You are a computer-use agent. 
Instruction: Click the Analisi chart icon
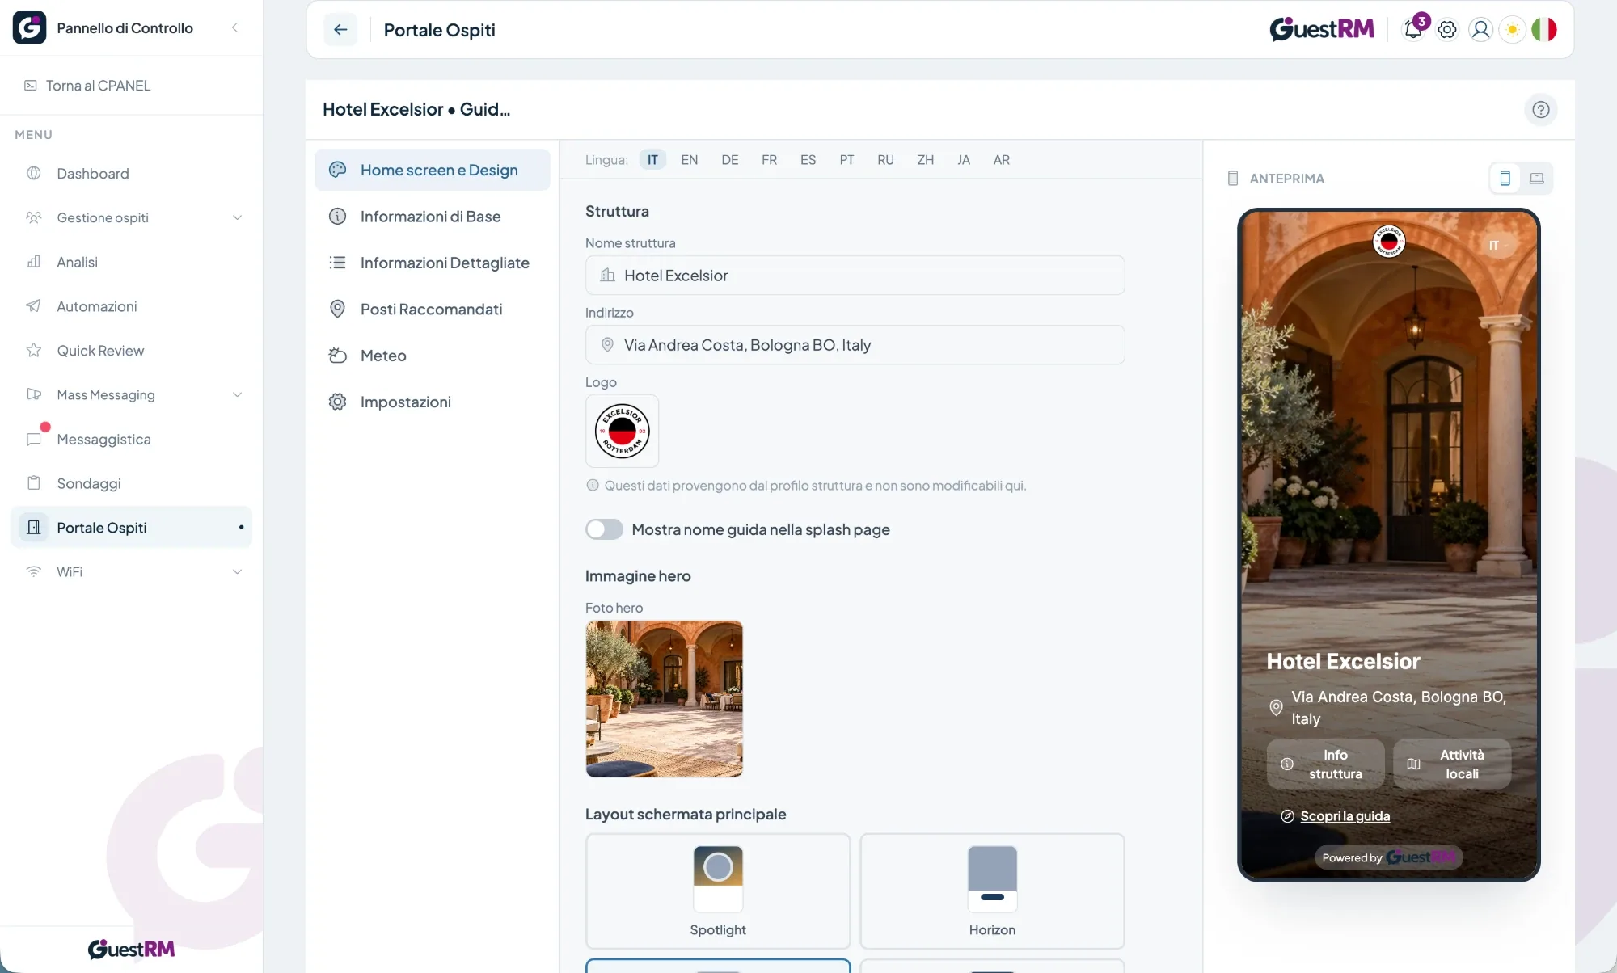pyautogui.click(x=34, y=262)
